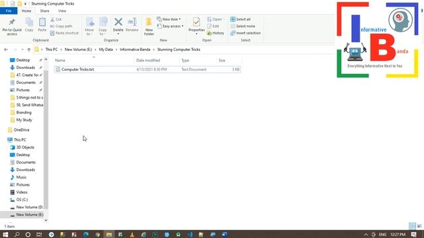Open Desktop in Quick access
This screenshot has height=238, width=424.
coord(23,60)
